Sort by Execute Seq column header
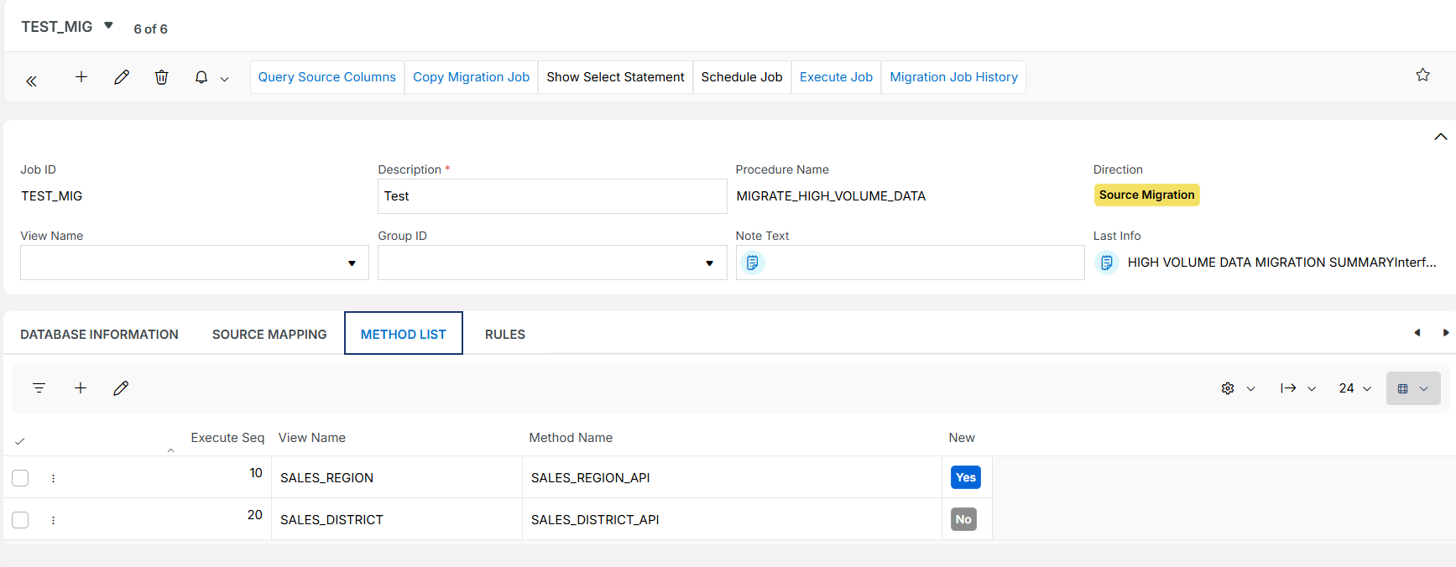The image size is (1456, 567). click(x=227, y=438)
